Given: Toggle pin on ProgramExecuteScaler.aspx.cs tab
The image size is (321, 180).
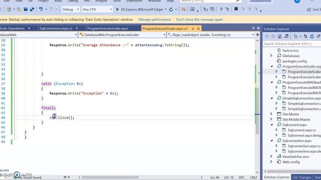Looking at the screenshot, I should (193, 28).
